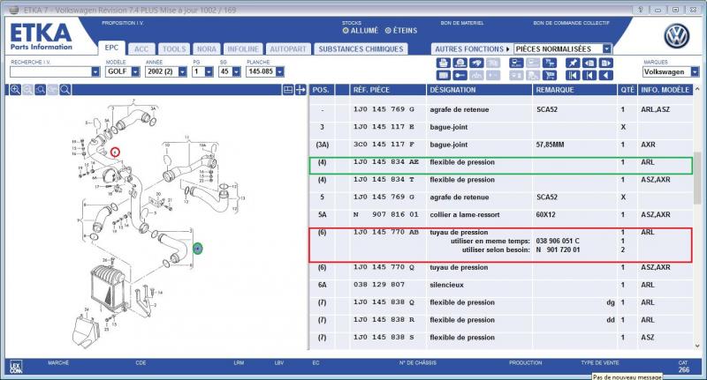Click the car silhouette toolbar icon

coord(476,63)
